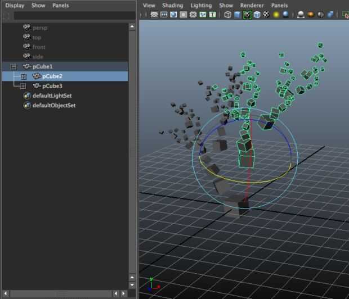349x299 pixels.
Task: Click the front camera icon in Outliner
Action: coord(26,47)
